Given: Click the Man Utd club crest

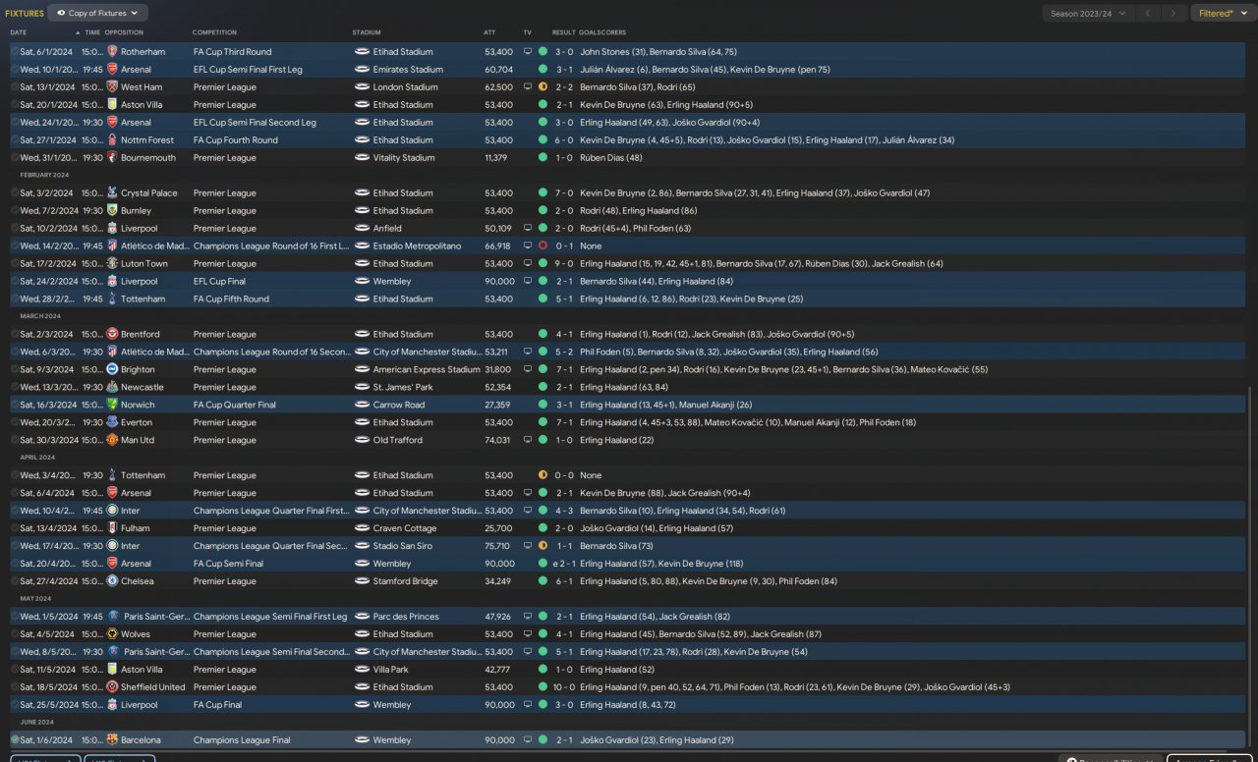Looking at the screenshot, I should 112,441.
